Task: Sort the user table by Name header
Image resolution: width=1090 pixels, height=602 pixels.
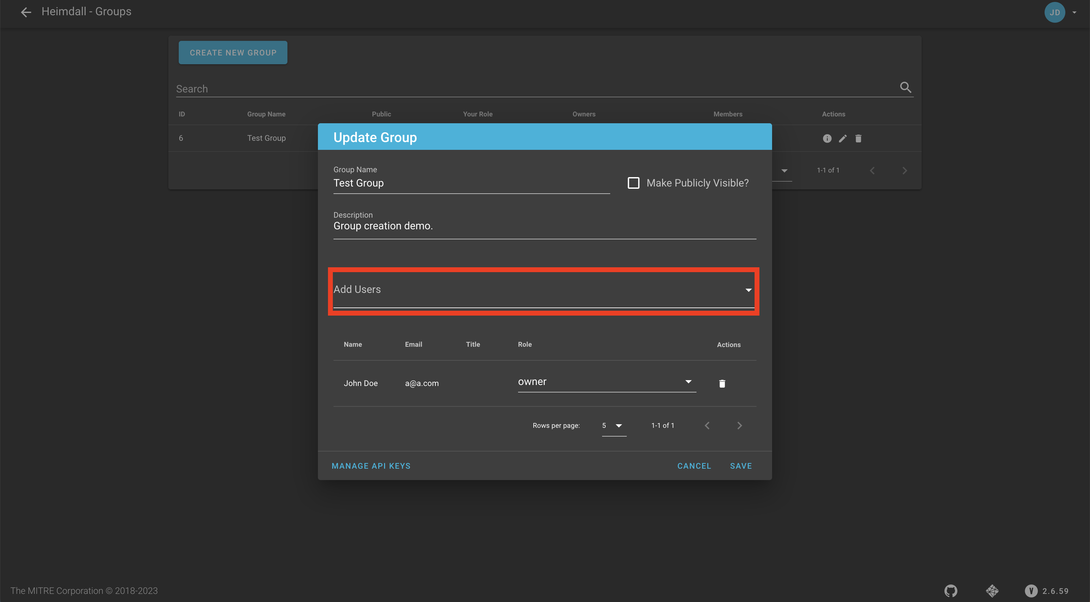Action: [353, 344]
